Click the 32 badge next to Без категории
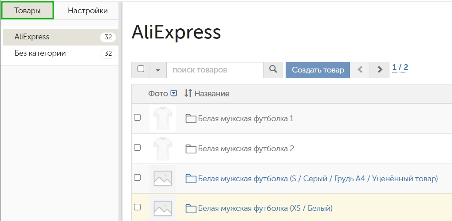 pos(108,54)
